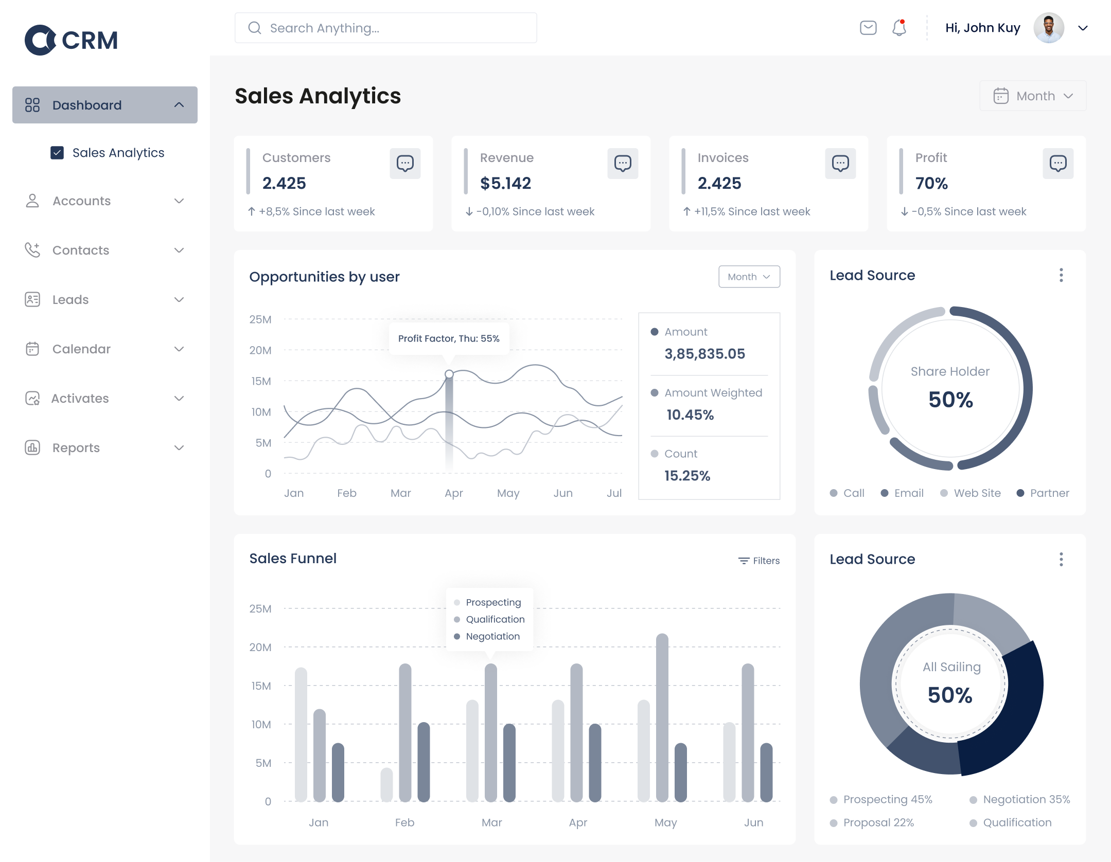Open the notification bell icon
The image size is (1111, 862).
(899, 28)
